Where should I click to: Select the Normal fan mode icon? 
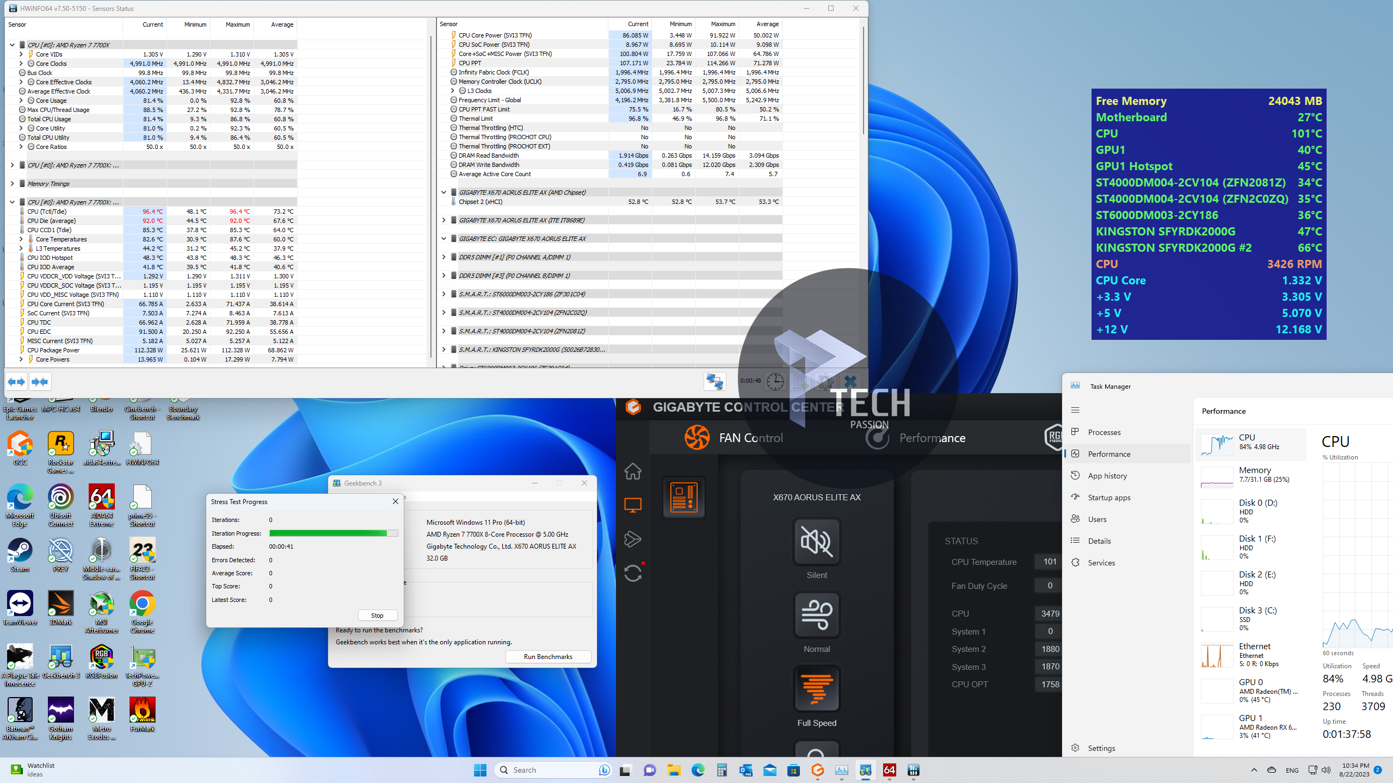[817, 615]
